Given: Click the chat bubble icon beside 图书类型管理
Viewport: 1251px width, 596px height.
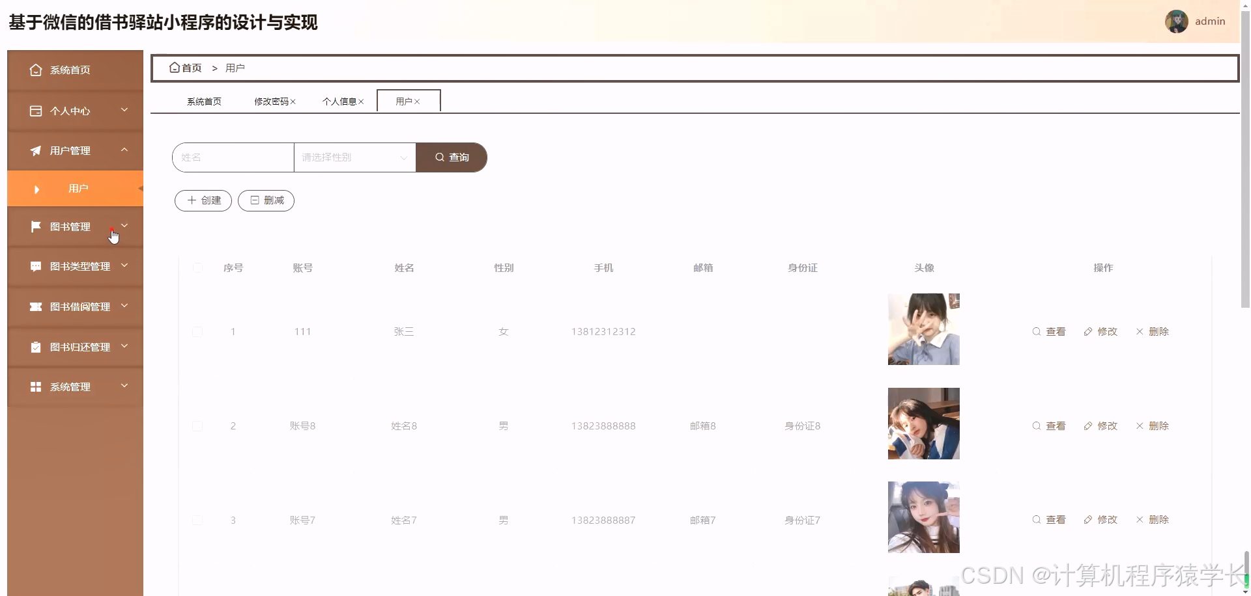Looking at the screenshot, I should 36,267.
